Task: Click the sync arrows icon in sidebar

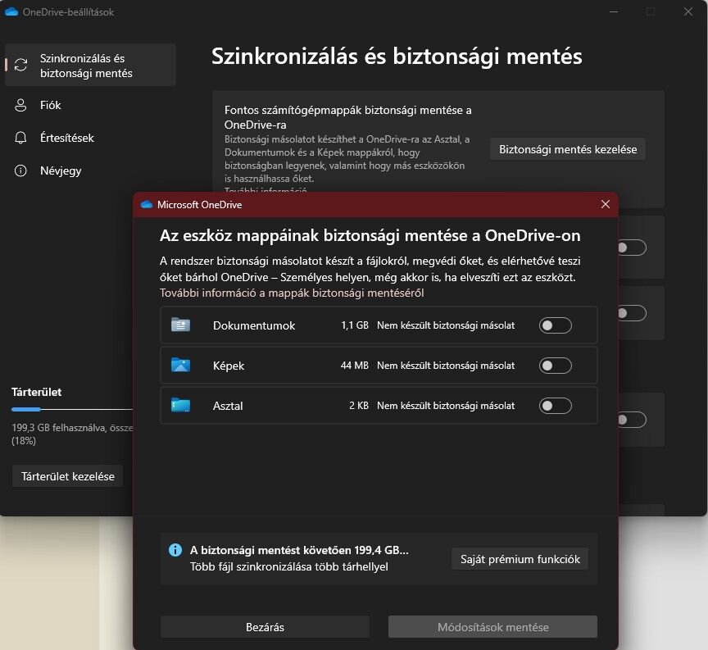Action: pos(20,65)
